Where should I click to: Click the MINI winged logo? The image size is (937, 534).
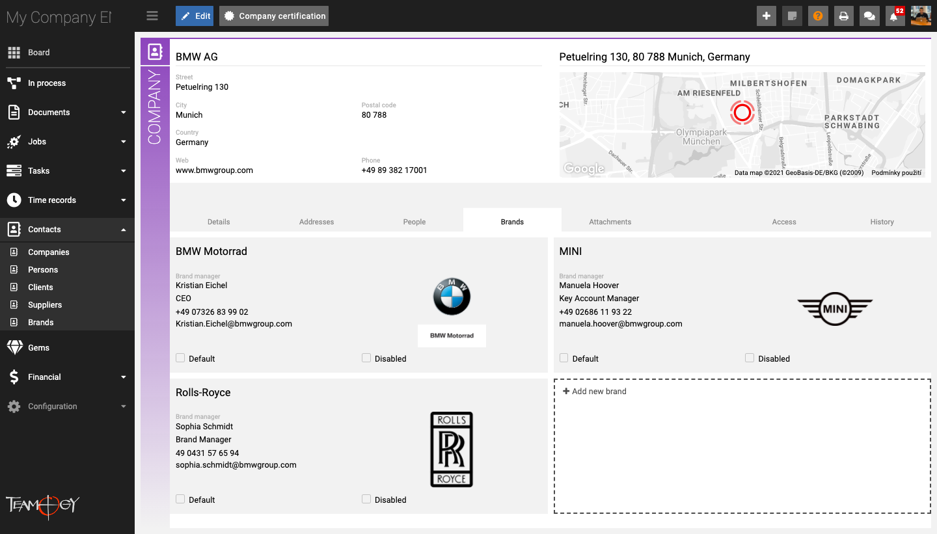[x=835, y=308]
